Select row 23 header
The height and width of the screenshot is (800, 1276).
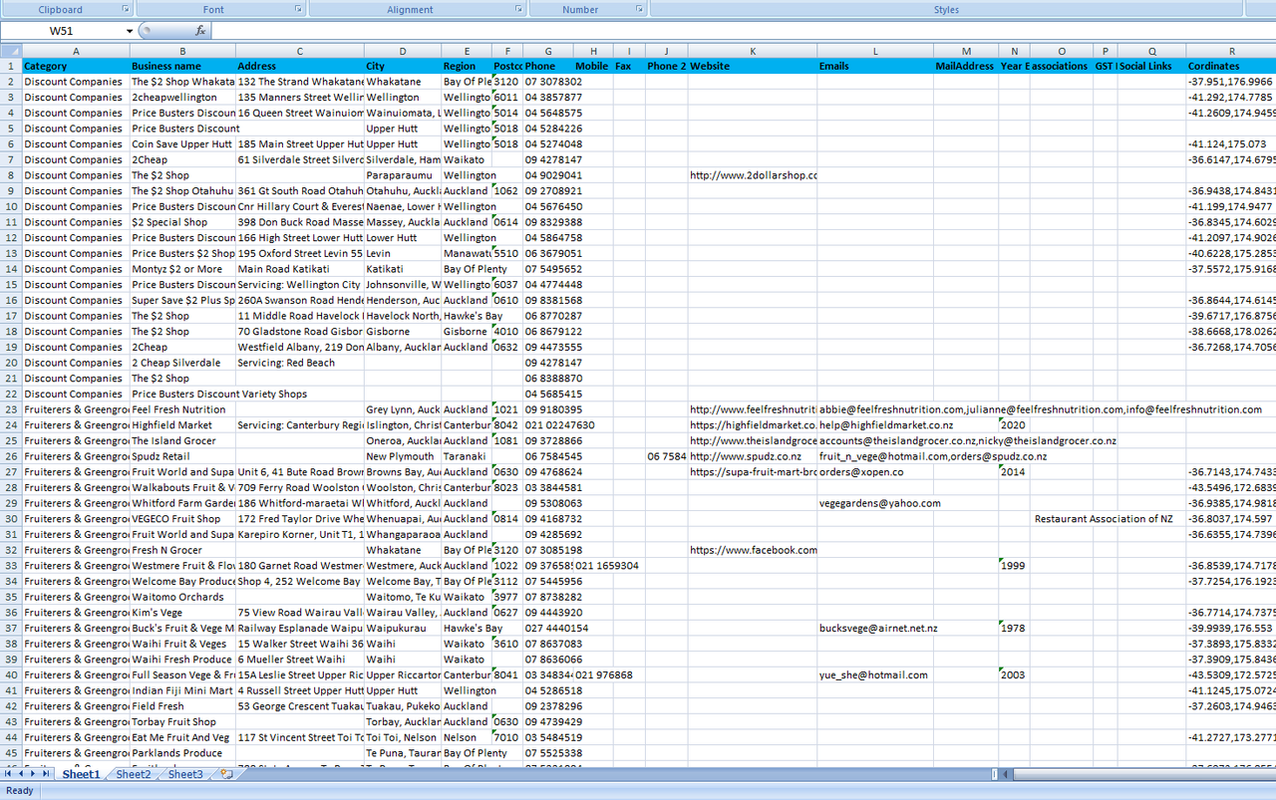[x=10, y=409]
